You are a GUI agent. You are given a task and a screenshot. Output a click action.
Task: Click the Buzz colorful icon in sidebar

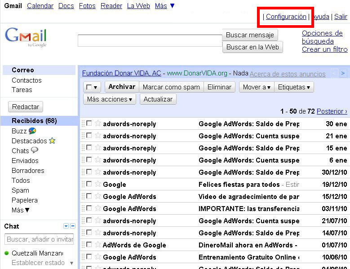pos(32,131)
